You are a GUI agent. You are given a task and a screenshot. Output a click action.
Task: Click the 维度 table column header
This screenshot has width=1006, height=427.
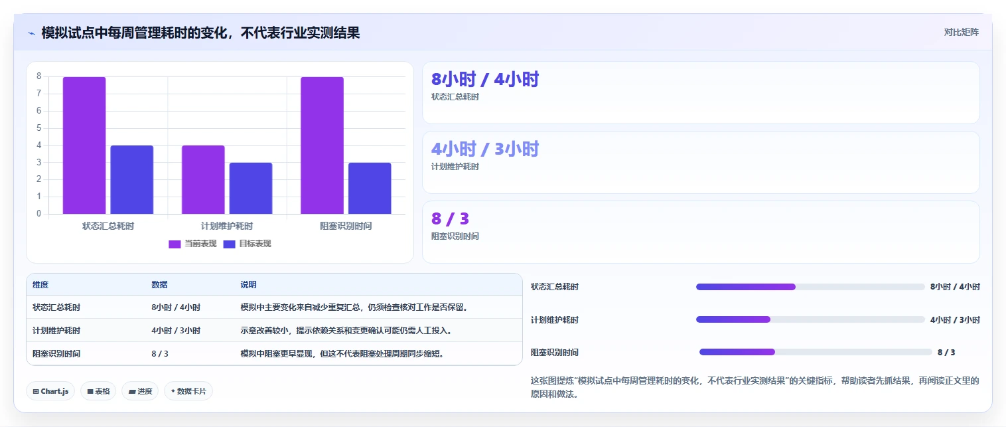(x=40, y=285)
